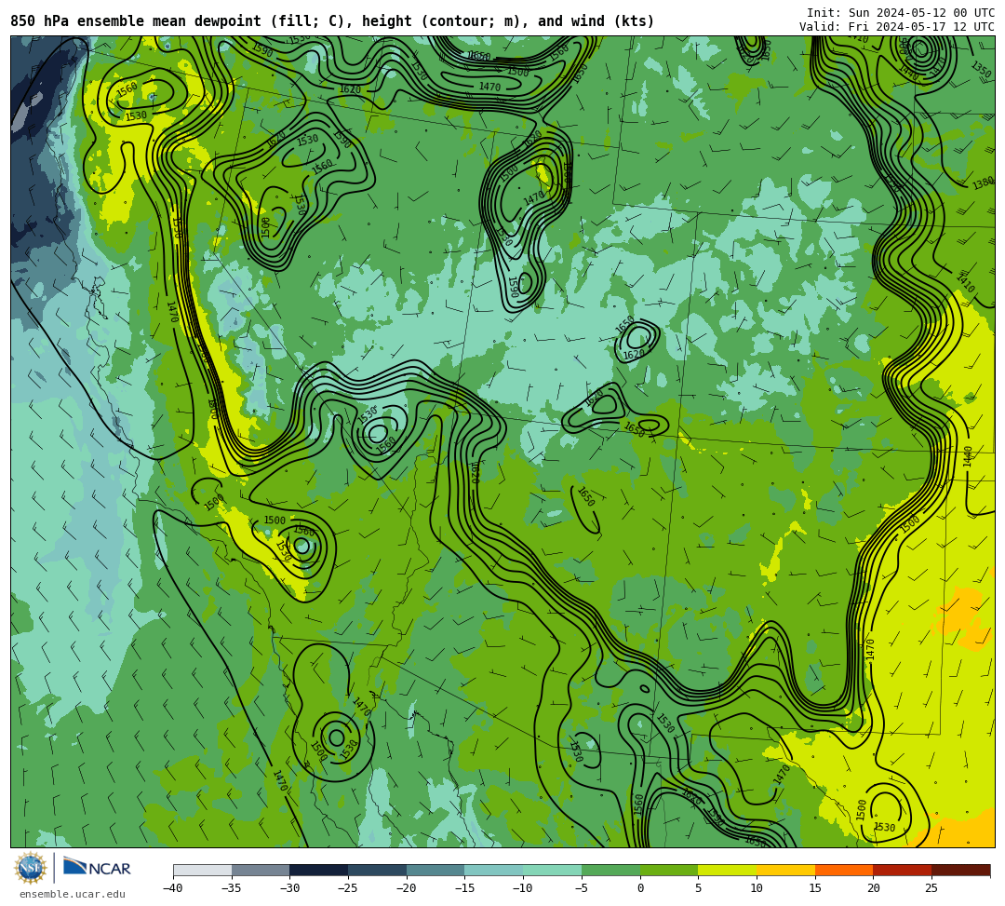Viewport: 1005px width, 906px height.
Task: Click the NSF logo
Action: pos(31,868)
